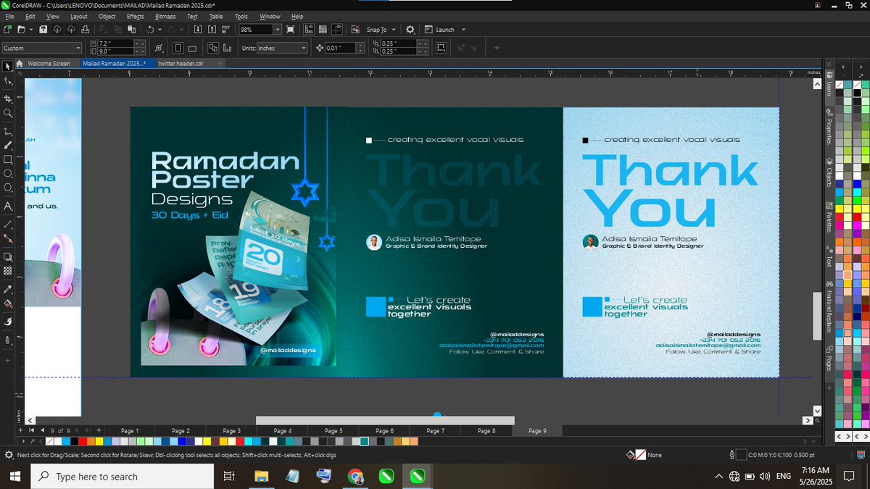
Task: Select the Pick tool
Action: (7, 66)
